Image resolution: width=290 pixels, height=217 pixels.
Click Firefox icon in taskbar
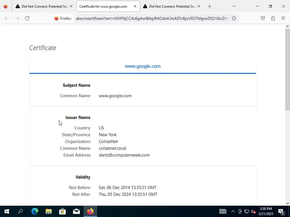point(90,211)
